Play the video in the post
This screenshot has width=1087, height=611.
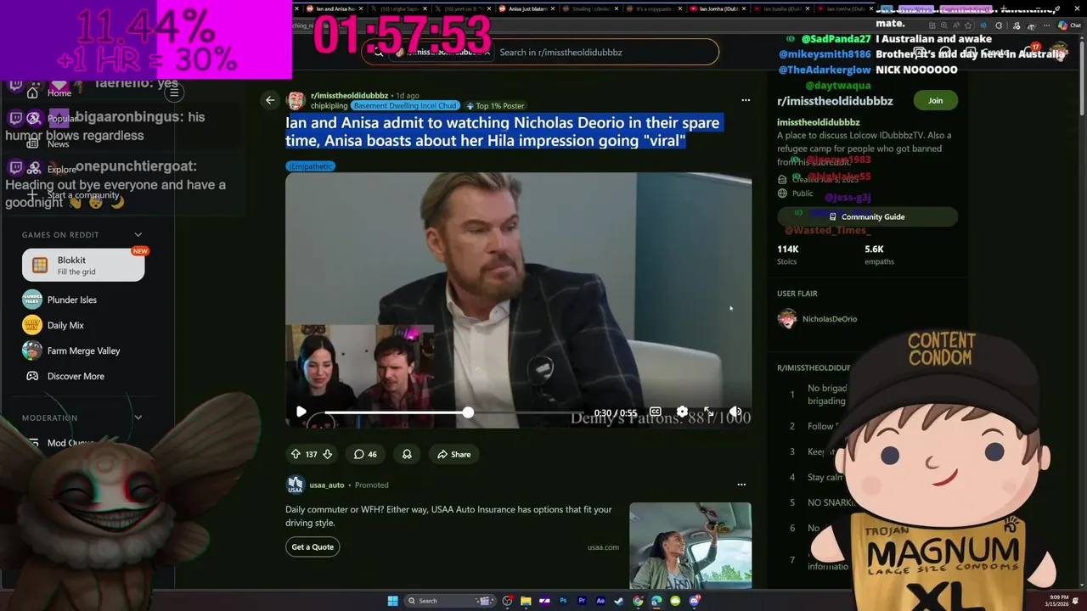[x=301, y=412]
